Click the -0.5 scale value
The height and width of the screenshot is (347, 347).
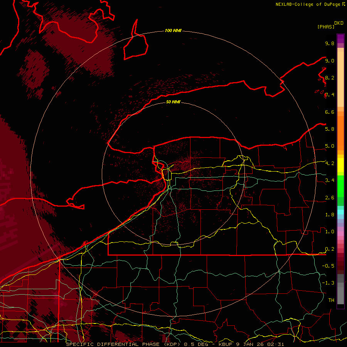click(328, 266)
